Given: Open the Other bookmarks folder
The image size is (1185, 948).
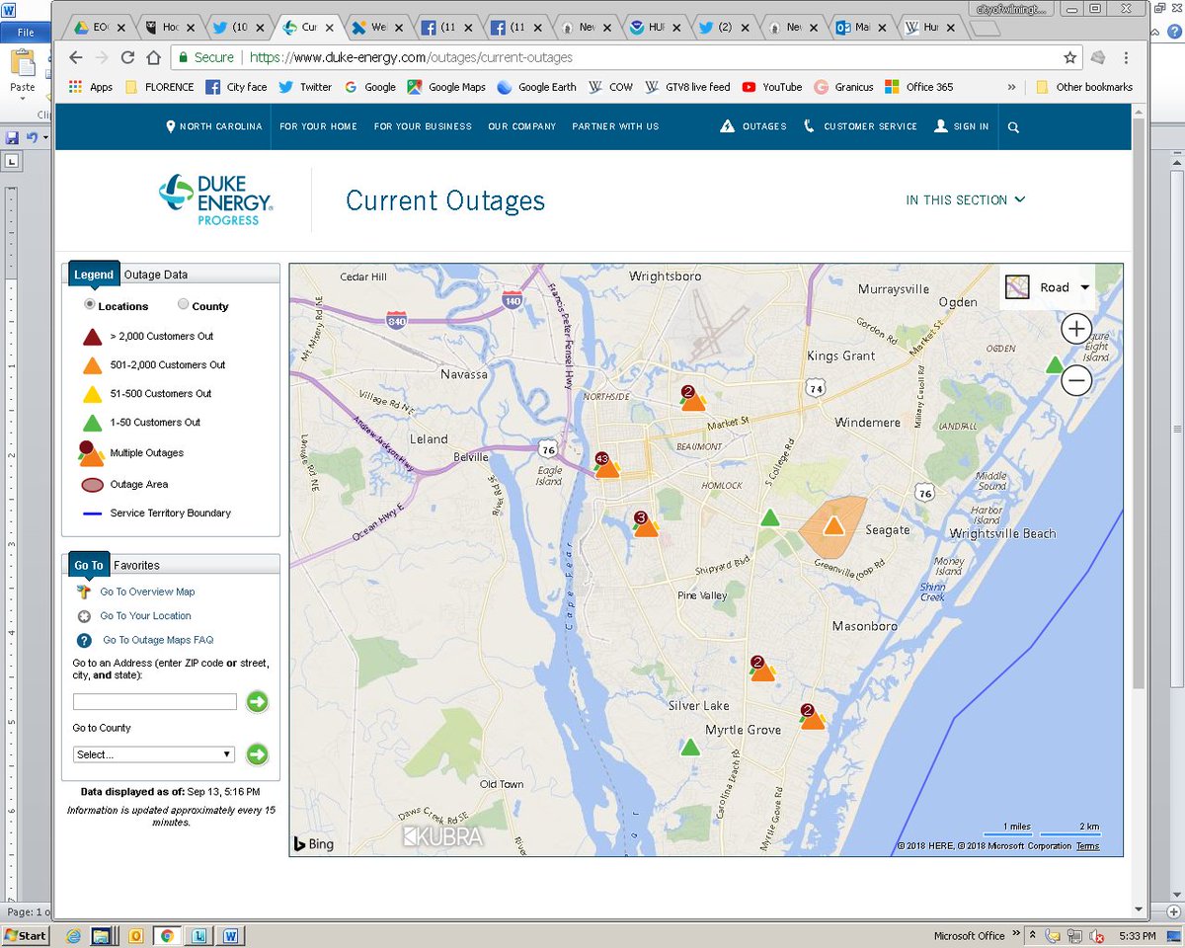Looking at the screenshot, I should tap(1083, 87).
